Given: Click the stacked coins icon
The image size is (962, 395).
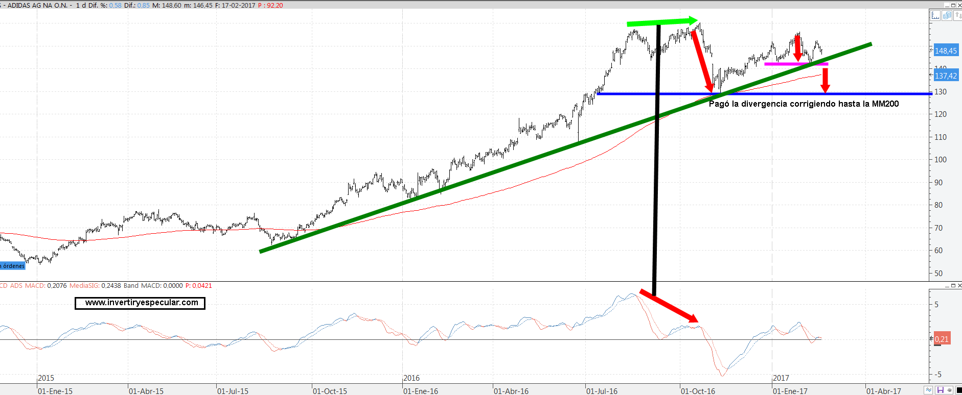Looking at the screenshot, I should pyautogui.click(x=947, y=15).
